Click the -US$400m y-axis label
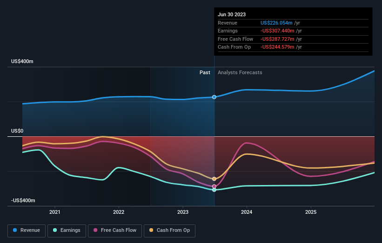 pos(23,200)
